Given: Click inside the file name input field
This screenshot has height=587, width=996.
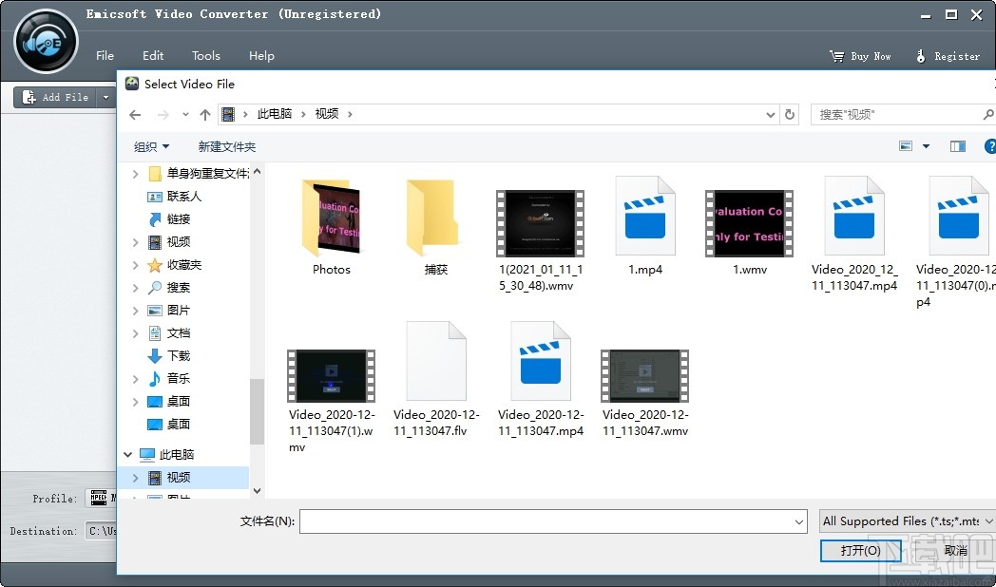Looking at the screenshot, I should [551, 521].
